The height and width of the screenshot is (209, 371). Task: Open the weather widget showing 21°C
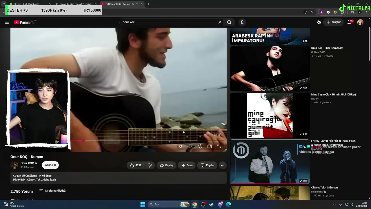point(14,204)
